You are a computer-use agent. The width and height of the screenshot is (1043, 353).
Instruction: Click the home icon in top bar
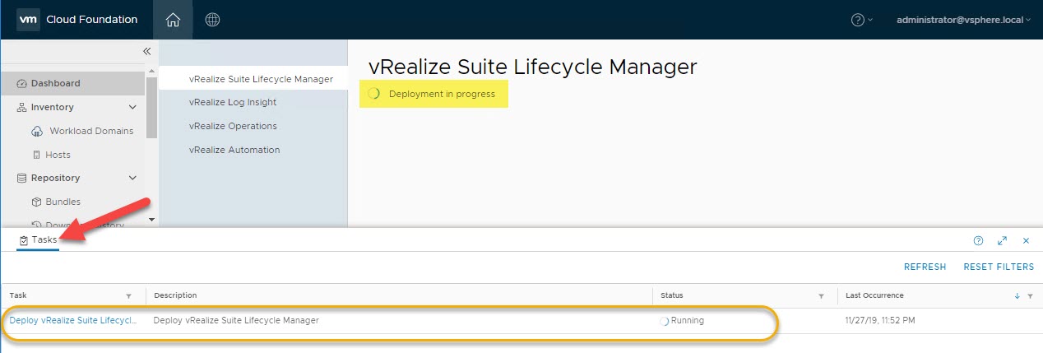point(172,19)
